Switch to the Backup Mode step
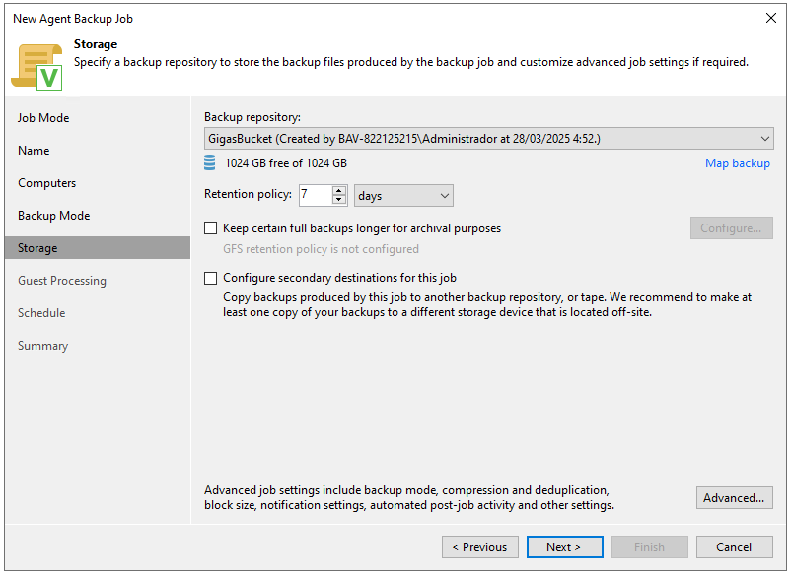This screenshot has width=791, height=577. (54, 216)
